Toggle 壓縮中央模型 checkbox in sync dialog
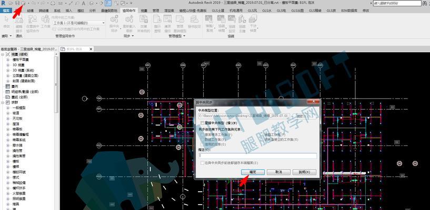 (x=203, y=123)
